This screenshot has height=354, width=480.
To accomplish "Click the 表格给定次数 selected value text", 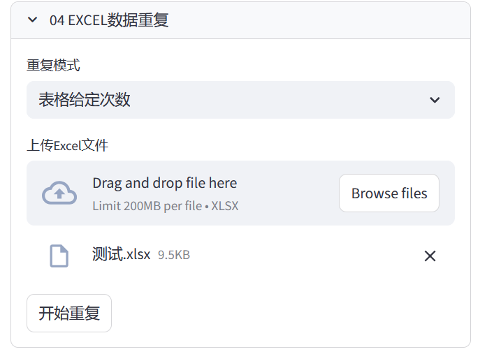I will coord(85,100).
